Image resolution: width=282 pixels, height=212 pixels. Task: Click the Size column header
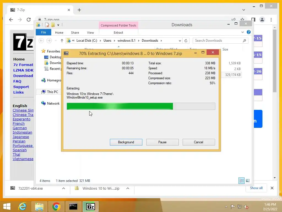pos(225,49)
